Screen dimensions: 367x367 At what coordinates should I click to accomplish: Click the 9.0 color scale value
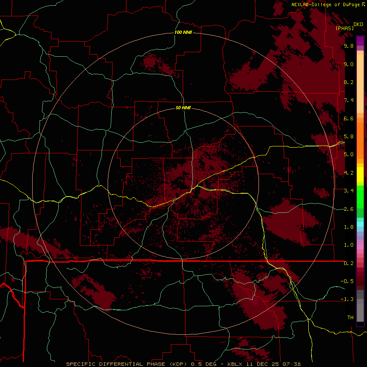click(x=349, y=64)
